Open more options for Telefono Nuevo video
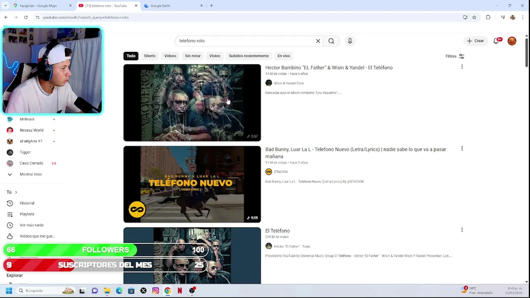 tap(462, 148)
